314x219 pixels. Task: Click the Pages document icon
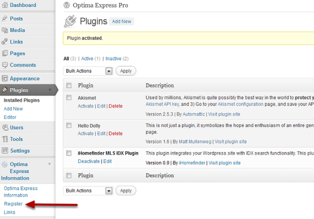(x=5, y=53)
